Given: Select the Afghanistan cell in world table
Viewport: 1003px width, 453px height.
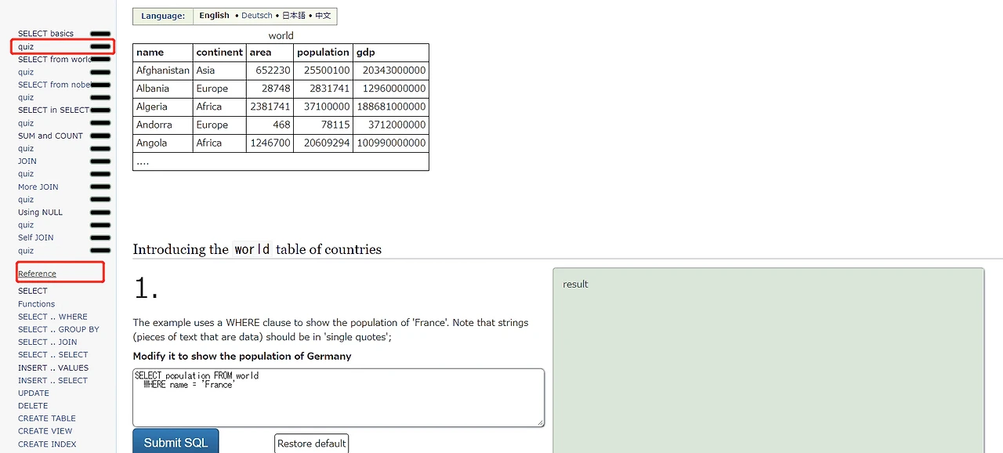Looking at the screenshot, I should (x=163, y=71).
